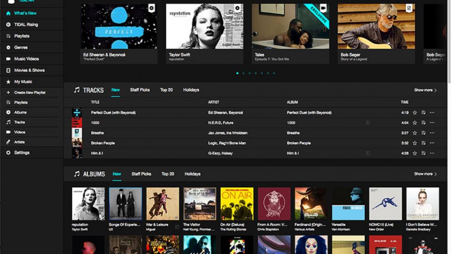Open Artists under My Music

click(19, 142)
